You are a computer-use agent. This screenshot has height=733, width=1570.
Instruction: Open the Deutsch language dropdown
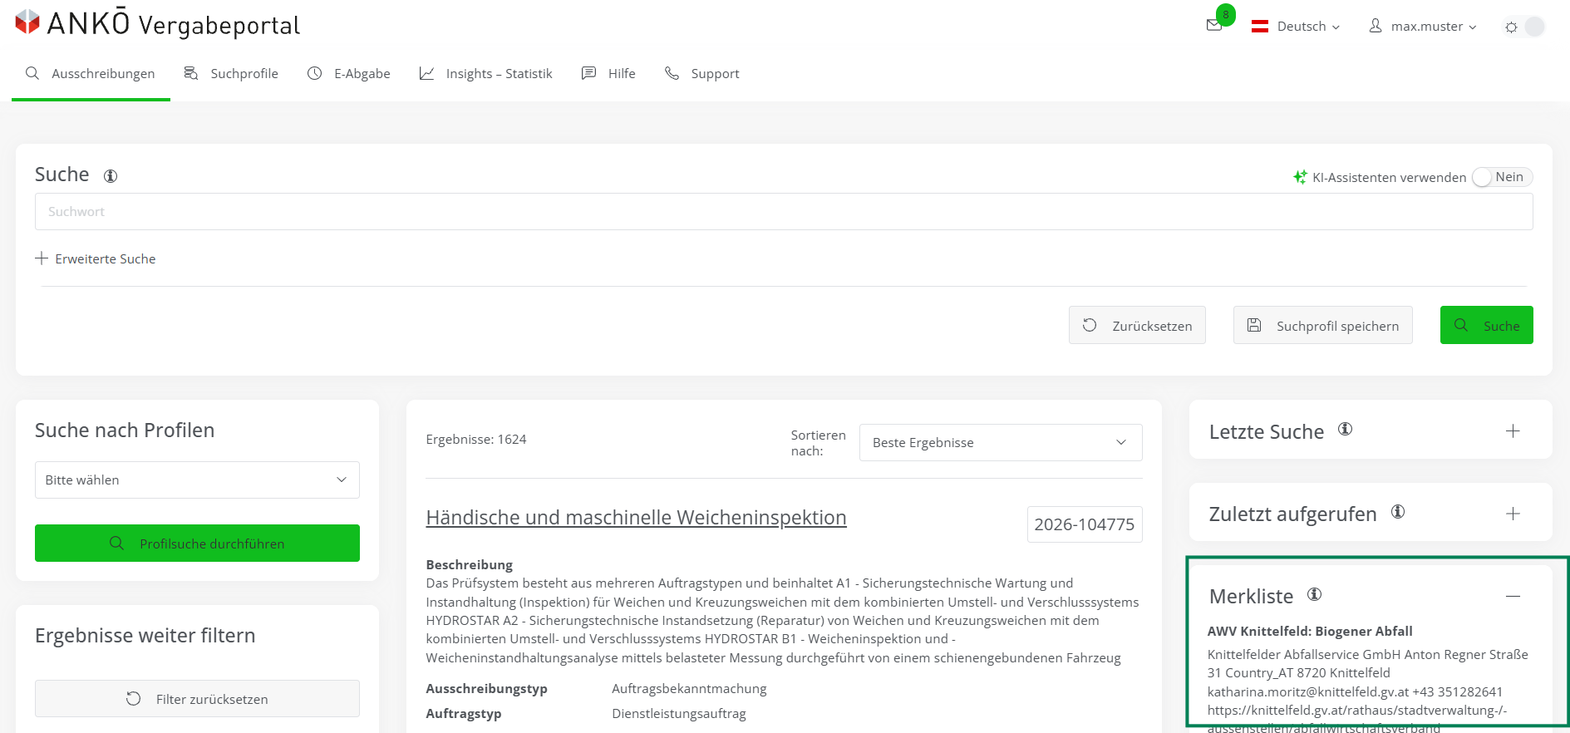coord(1296,27)
